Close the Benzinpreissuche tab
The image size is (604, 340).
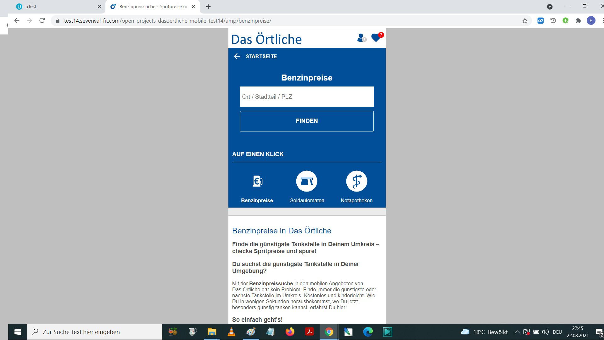click(x=193, y=7)
